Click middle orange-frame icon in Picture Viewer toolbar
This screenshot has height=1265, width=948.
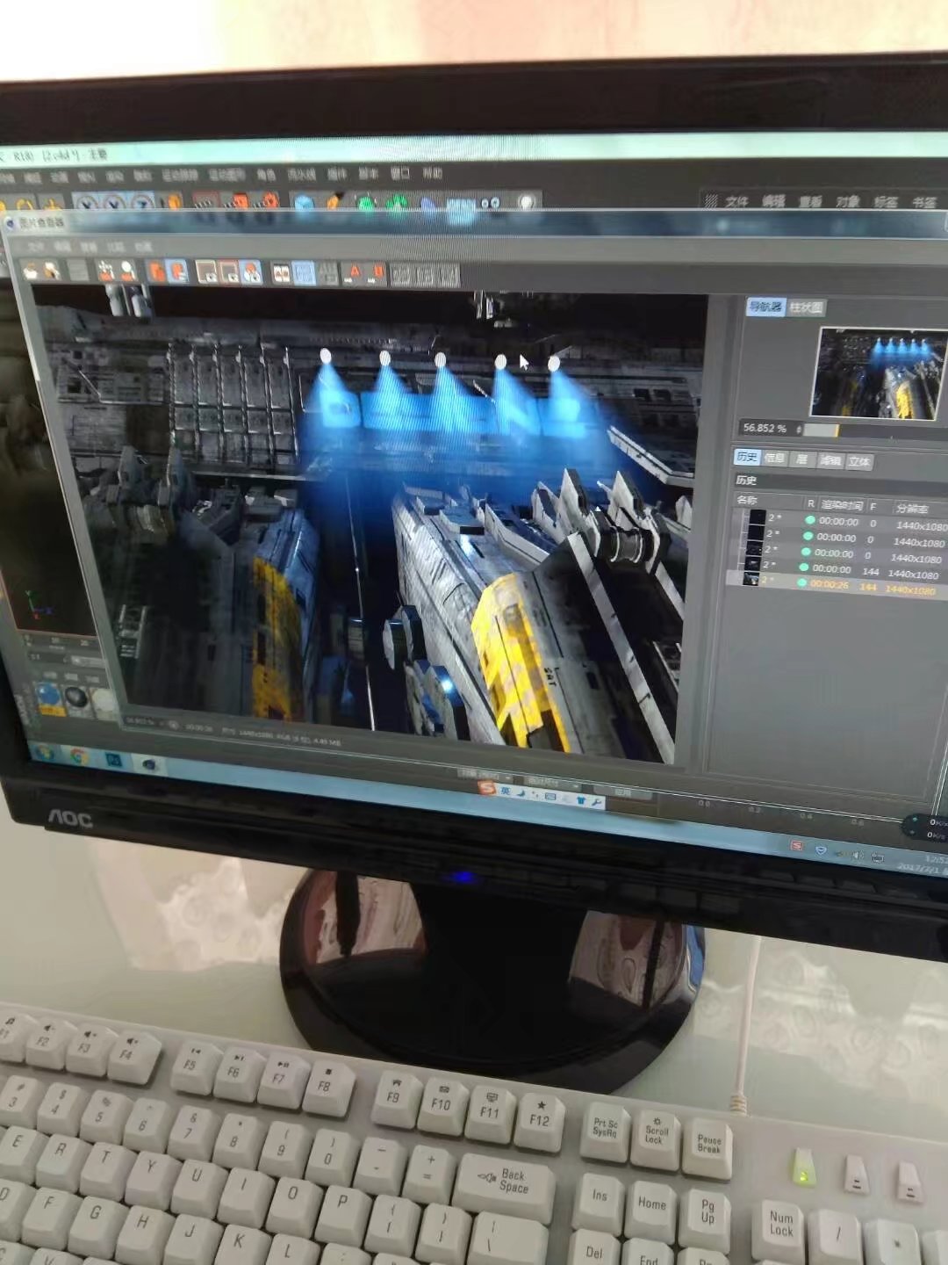pyautogui.click(x=229, y=272)
